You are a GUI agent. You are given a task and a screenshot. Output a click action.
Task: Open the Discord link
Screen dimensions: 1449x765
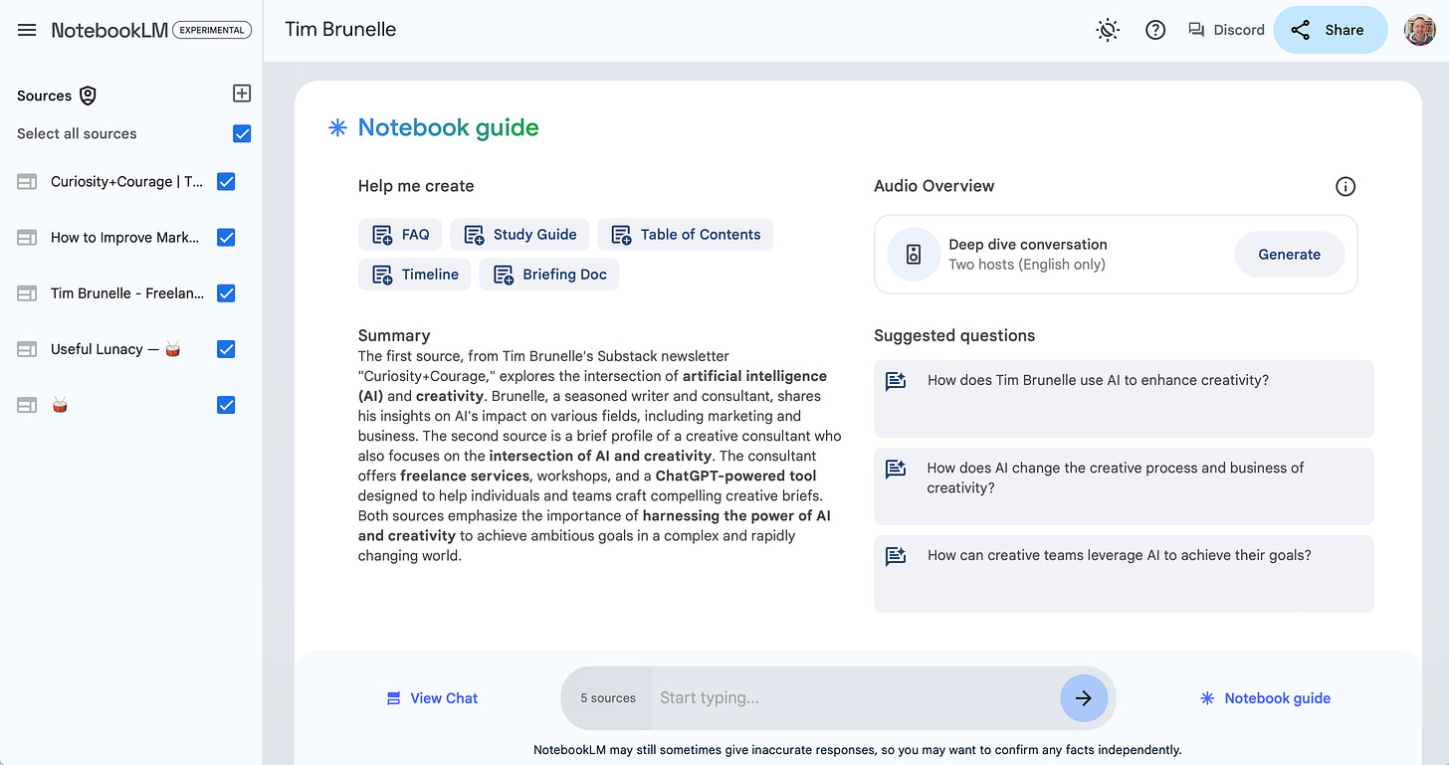(1226, 30)
